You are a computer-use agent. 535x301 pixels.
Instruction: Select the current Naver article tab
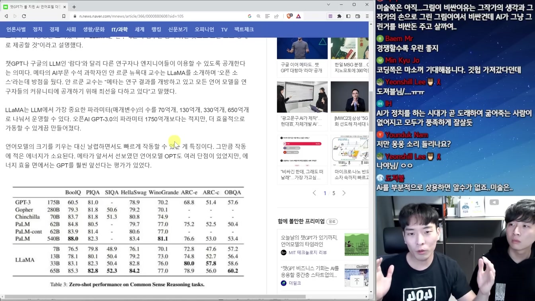(35, 7)
